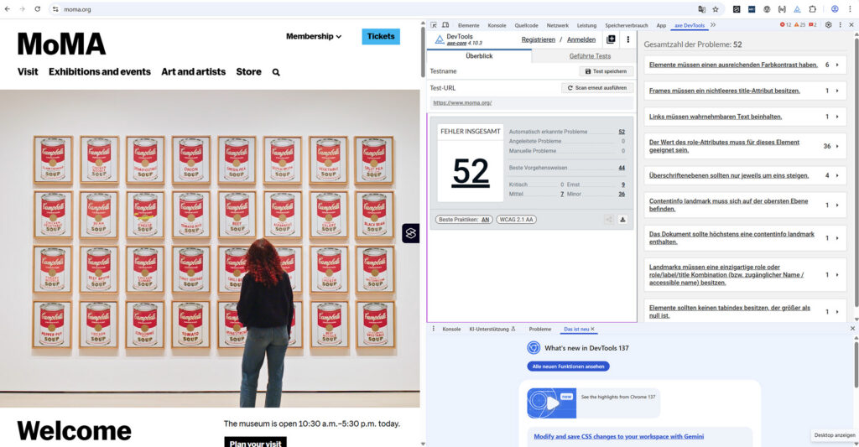This screenshot has height=447, width=859.
Task: Open the Chrome profile avatar
Action: click(835, 9)
